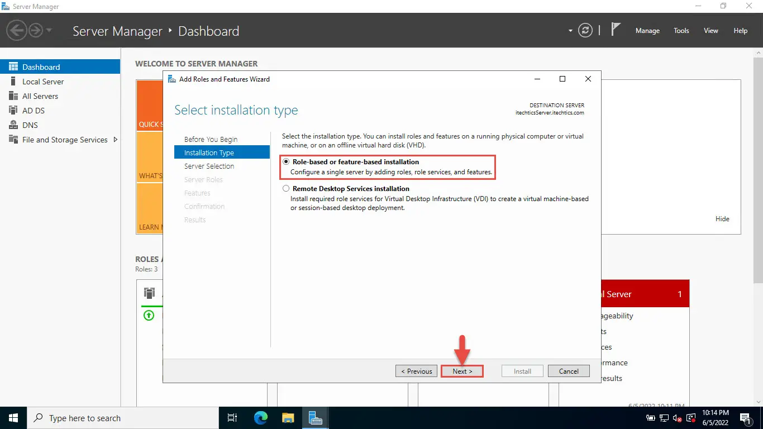The width and height of the screenshot is (763, 429).
Task: Click the Local Server tile header
Action: click(x=645, y=294)
